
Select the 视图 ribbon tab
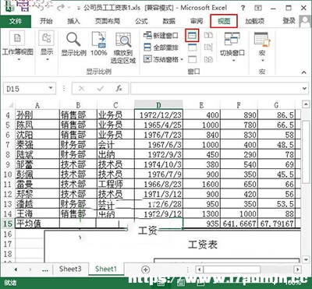(224, 21)
